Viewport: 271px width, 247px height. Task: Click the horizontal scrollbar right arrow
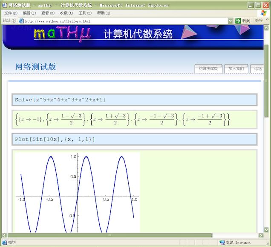pos(261,235)
